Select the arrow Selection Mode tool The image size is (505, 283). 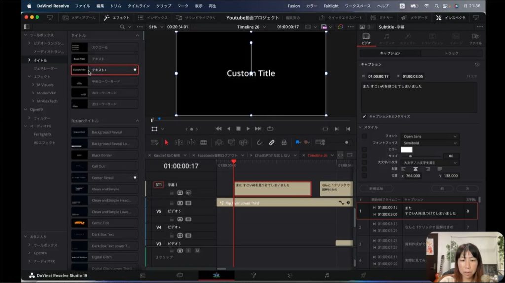click(166, 142)
